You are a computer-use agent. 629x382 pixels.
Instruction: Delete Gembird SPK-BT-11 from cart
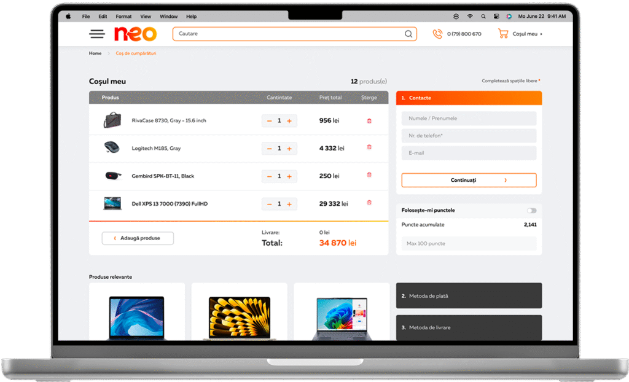point(369,175)
